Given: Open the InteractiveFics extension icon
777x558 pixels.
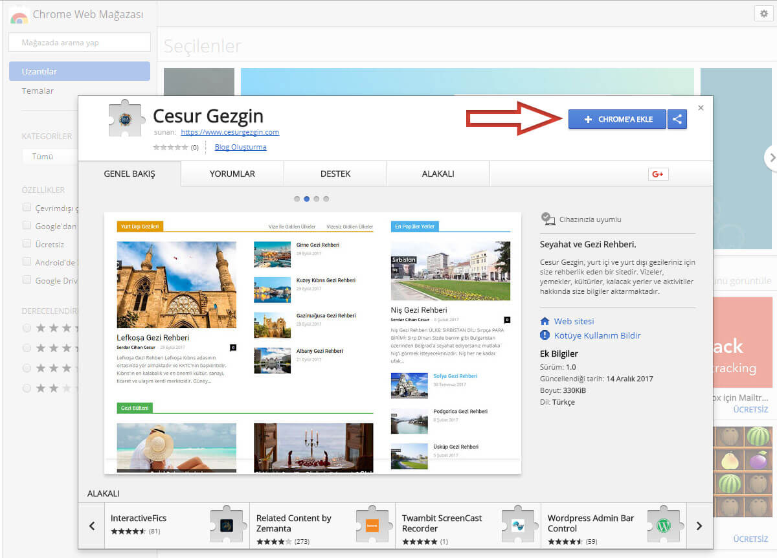Looking at the screenshot, I should [227, 525].
